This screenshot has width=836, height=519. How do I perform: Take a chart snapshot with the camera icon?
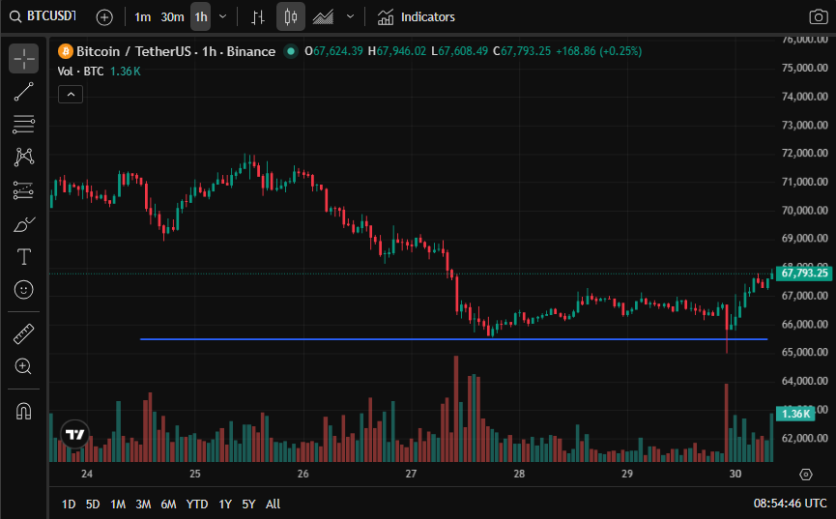pos(819,16)
